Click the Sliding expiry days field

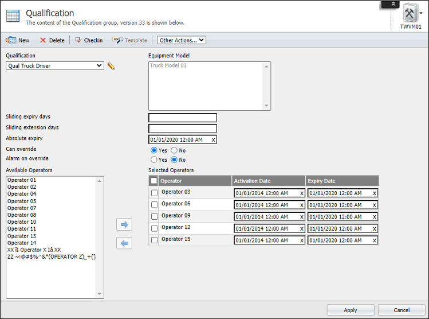coord(183,118)
